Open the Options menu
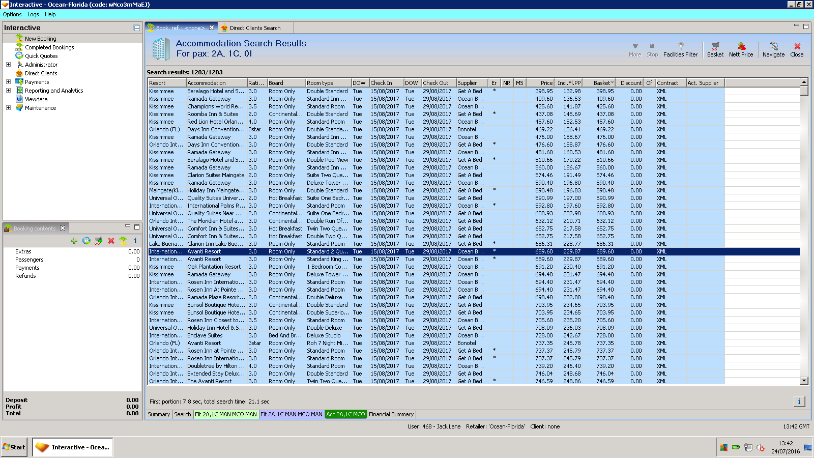Viewport: 814px width, 458px height. (12, 14)
